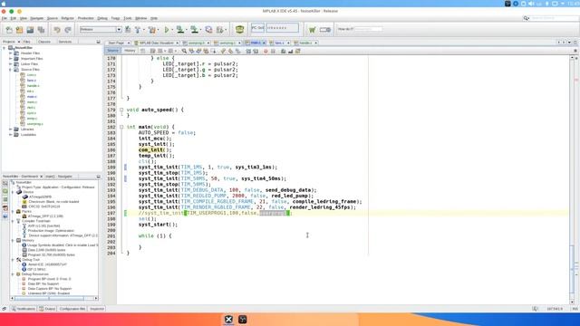Image resolution: width=580 pixels, height=326 pixels.
Task: Click the Dashboard horizontal scrollbar
Action: pyautogui.click(x=53, y=298)
